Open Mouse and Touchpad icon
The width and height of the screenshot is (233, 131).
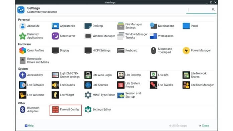[x=153, y=50]
